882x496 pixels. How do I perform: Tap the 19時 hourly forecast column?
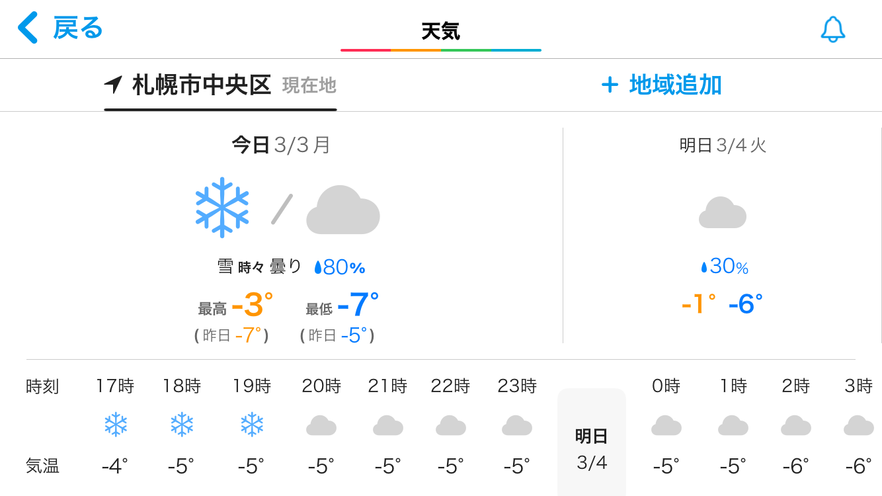click(x=251, y=427)
